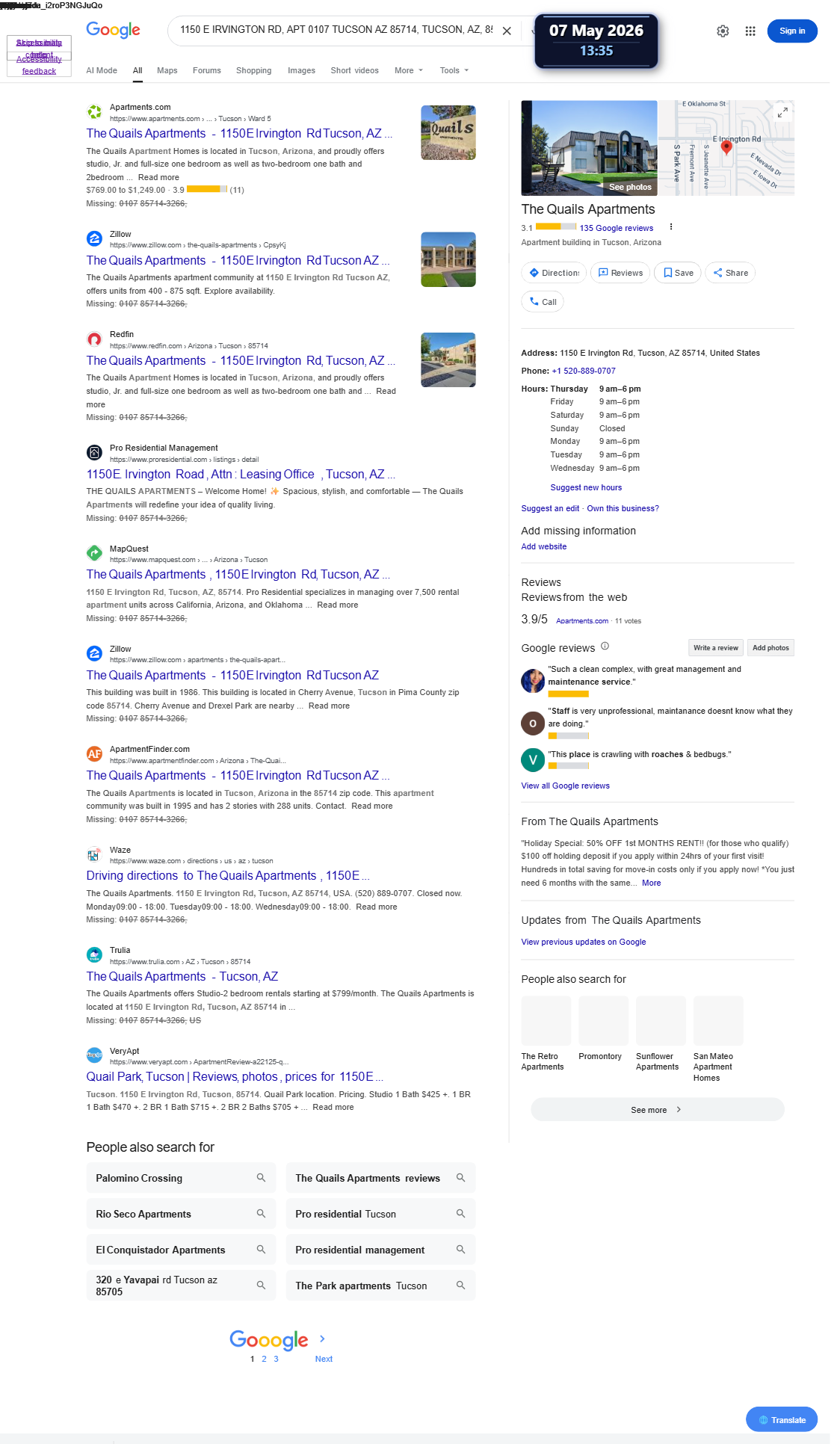Expand the From The Quails Apartments More link
The height and width of the screenshot is (1444, 840).
click(x=652, y=883)
